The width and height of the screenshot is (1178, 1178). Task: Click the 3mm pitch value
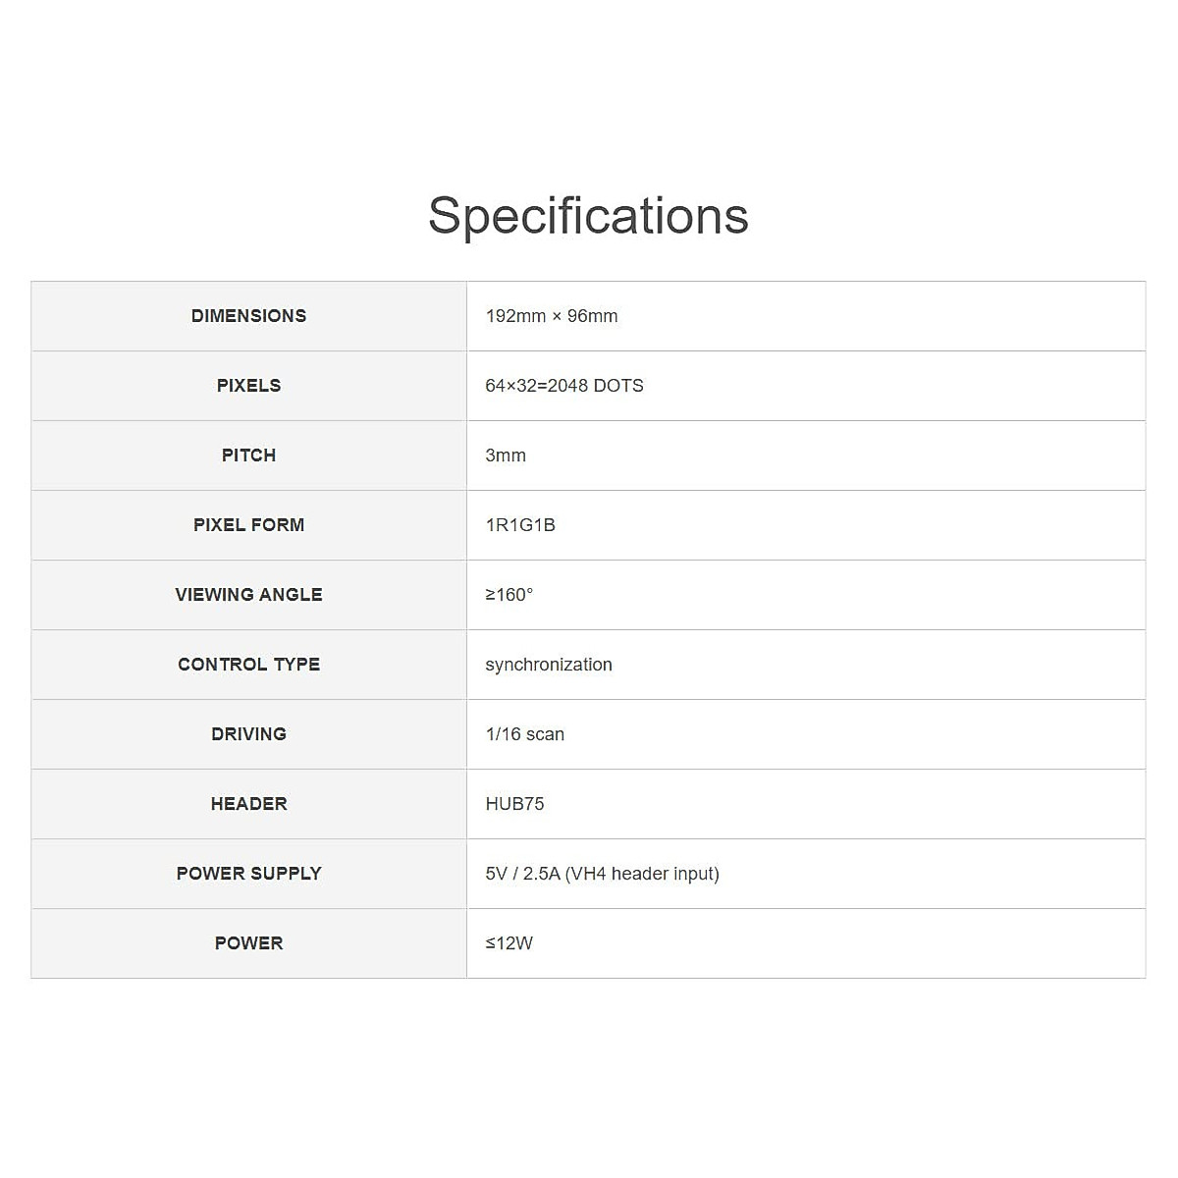[506, 455]
